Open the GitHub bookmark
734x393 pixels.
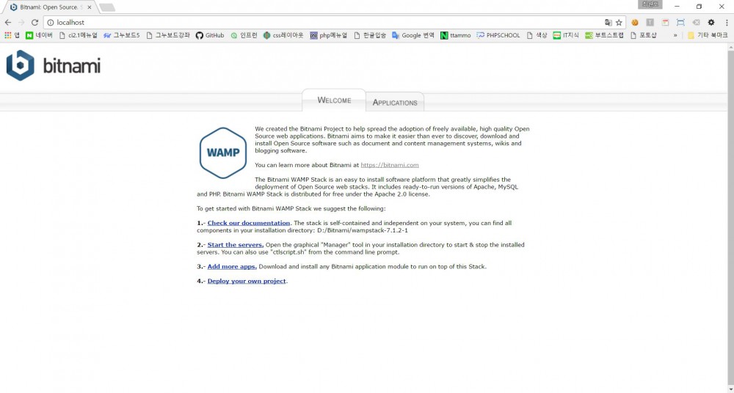210,35
